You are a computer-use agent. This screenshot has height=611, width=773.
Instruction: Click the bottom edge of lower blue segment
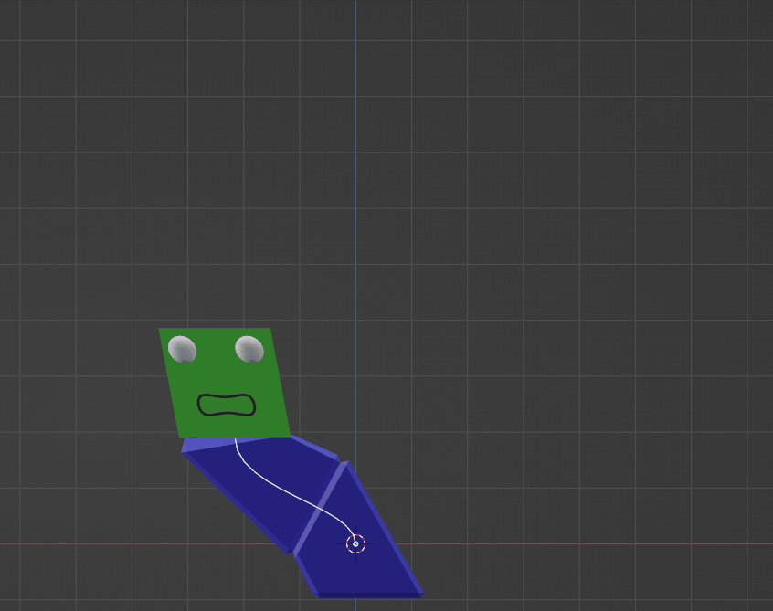tap(370, 595)
